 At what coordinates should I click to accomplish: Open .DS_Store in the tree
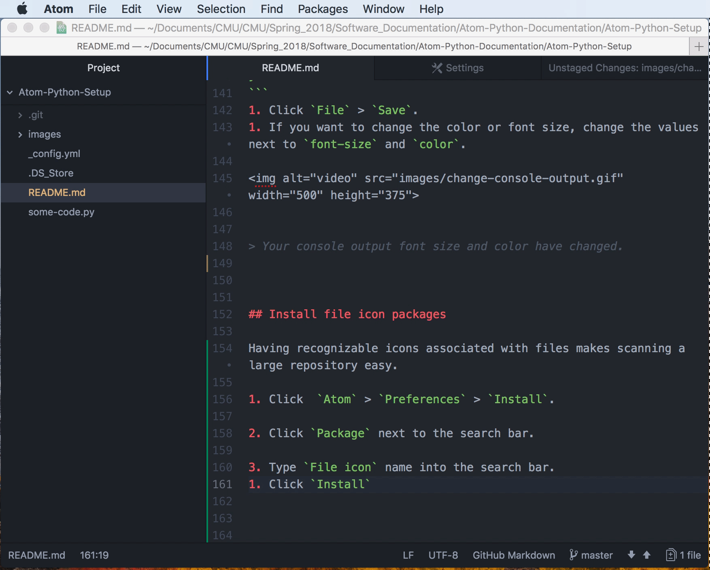pos(51,173)
